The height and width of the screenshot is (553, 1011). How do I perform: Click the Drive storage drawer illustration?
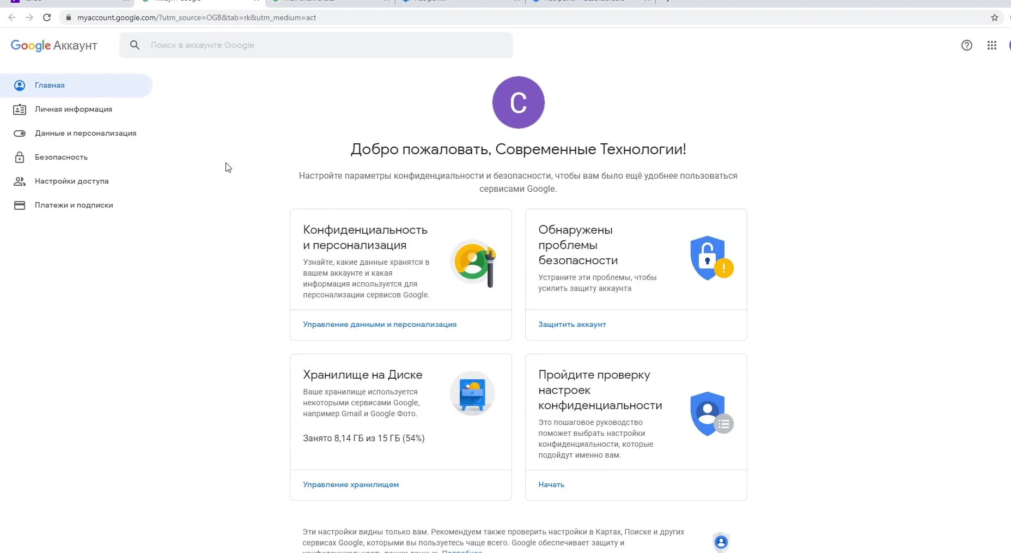click(x=472, y=393)
